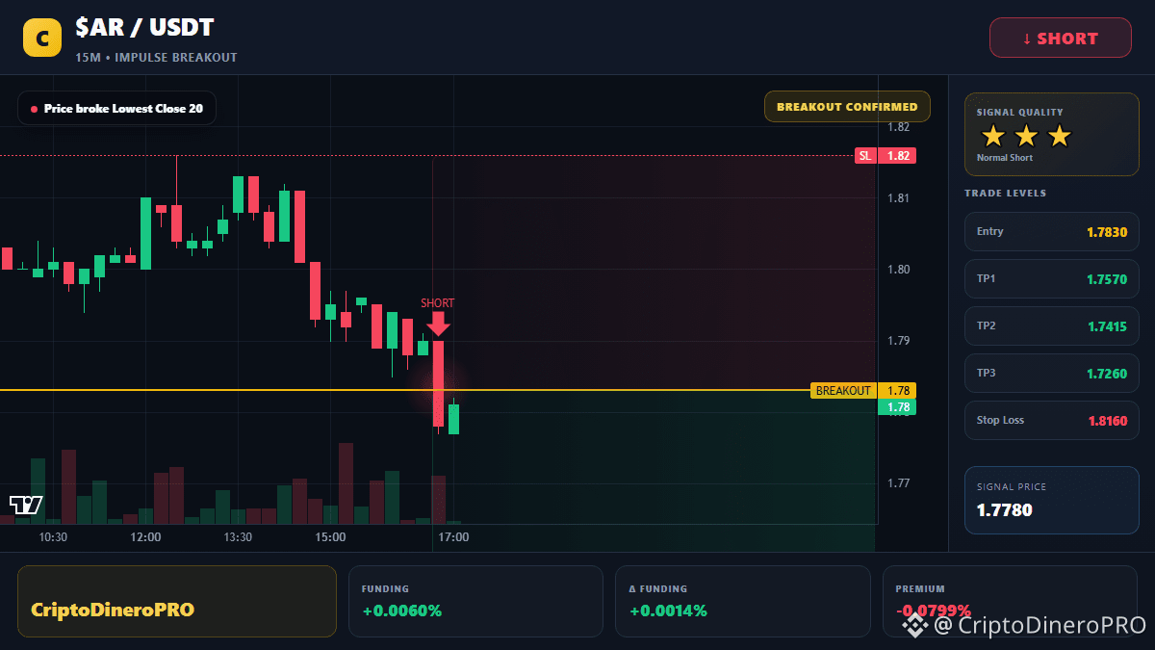Select the yellow BREAKOUT 1.78 price label
The height and width of the screenshot is (650, 1155).
click(x=863, y=390)
